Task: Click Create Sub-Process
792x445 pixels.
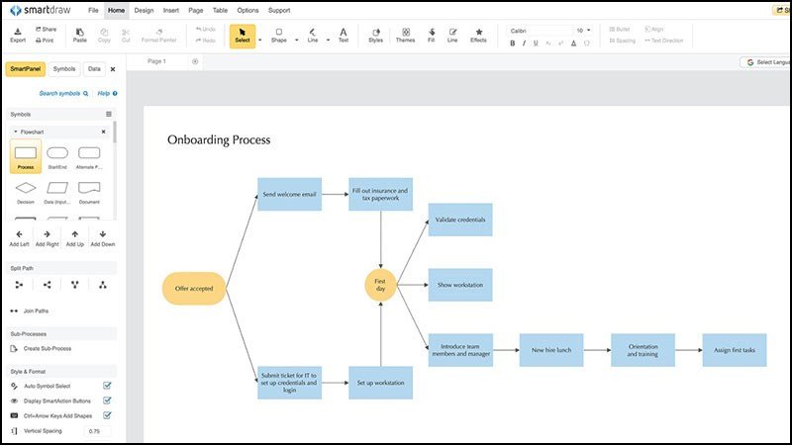Action: 41,349
